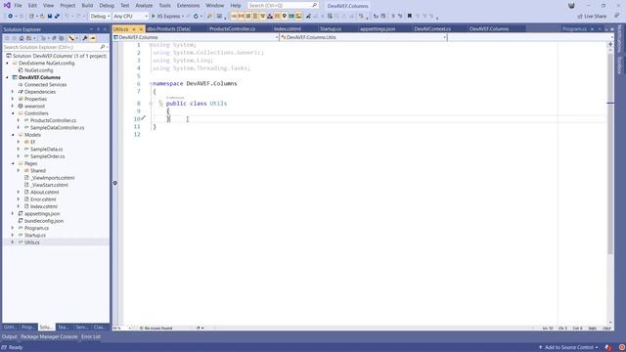Image resolution: width=626 pixels, height=352 pixels.
Task: Switch to appsettings.json editor tab
Action: (378, 29)
